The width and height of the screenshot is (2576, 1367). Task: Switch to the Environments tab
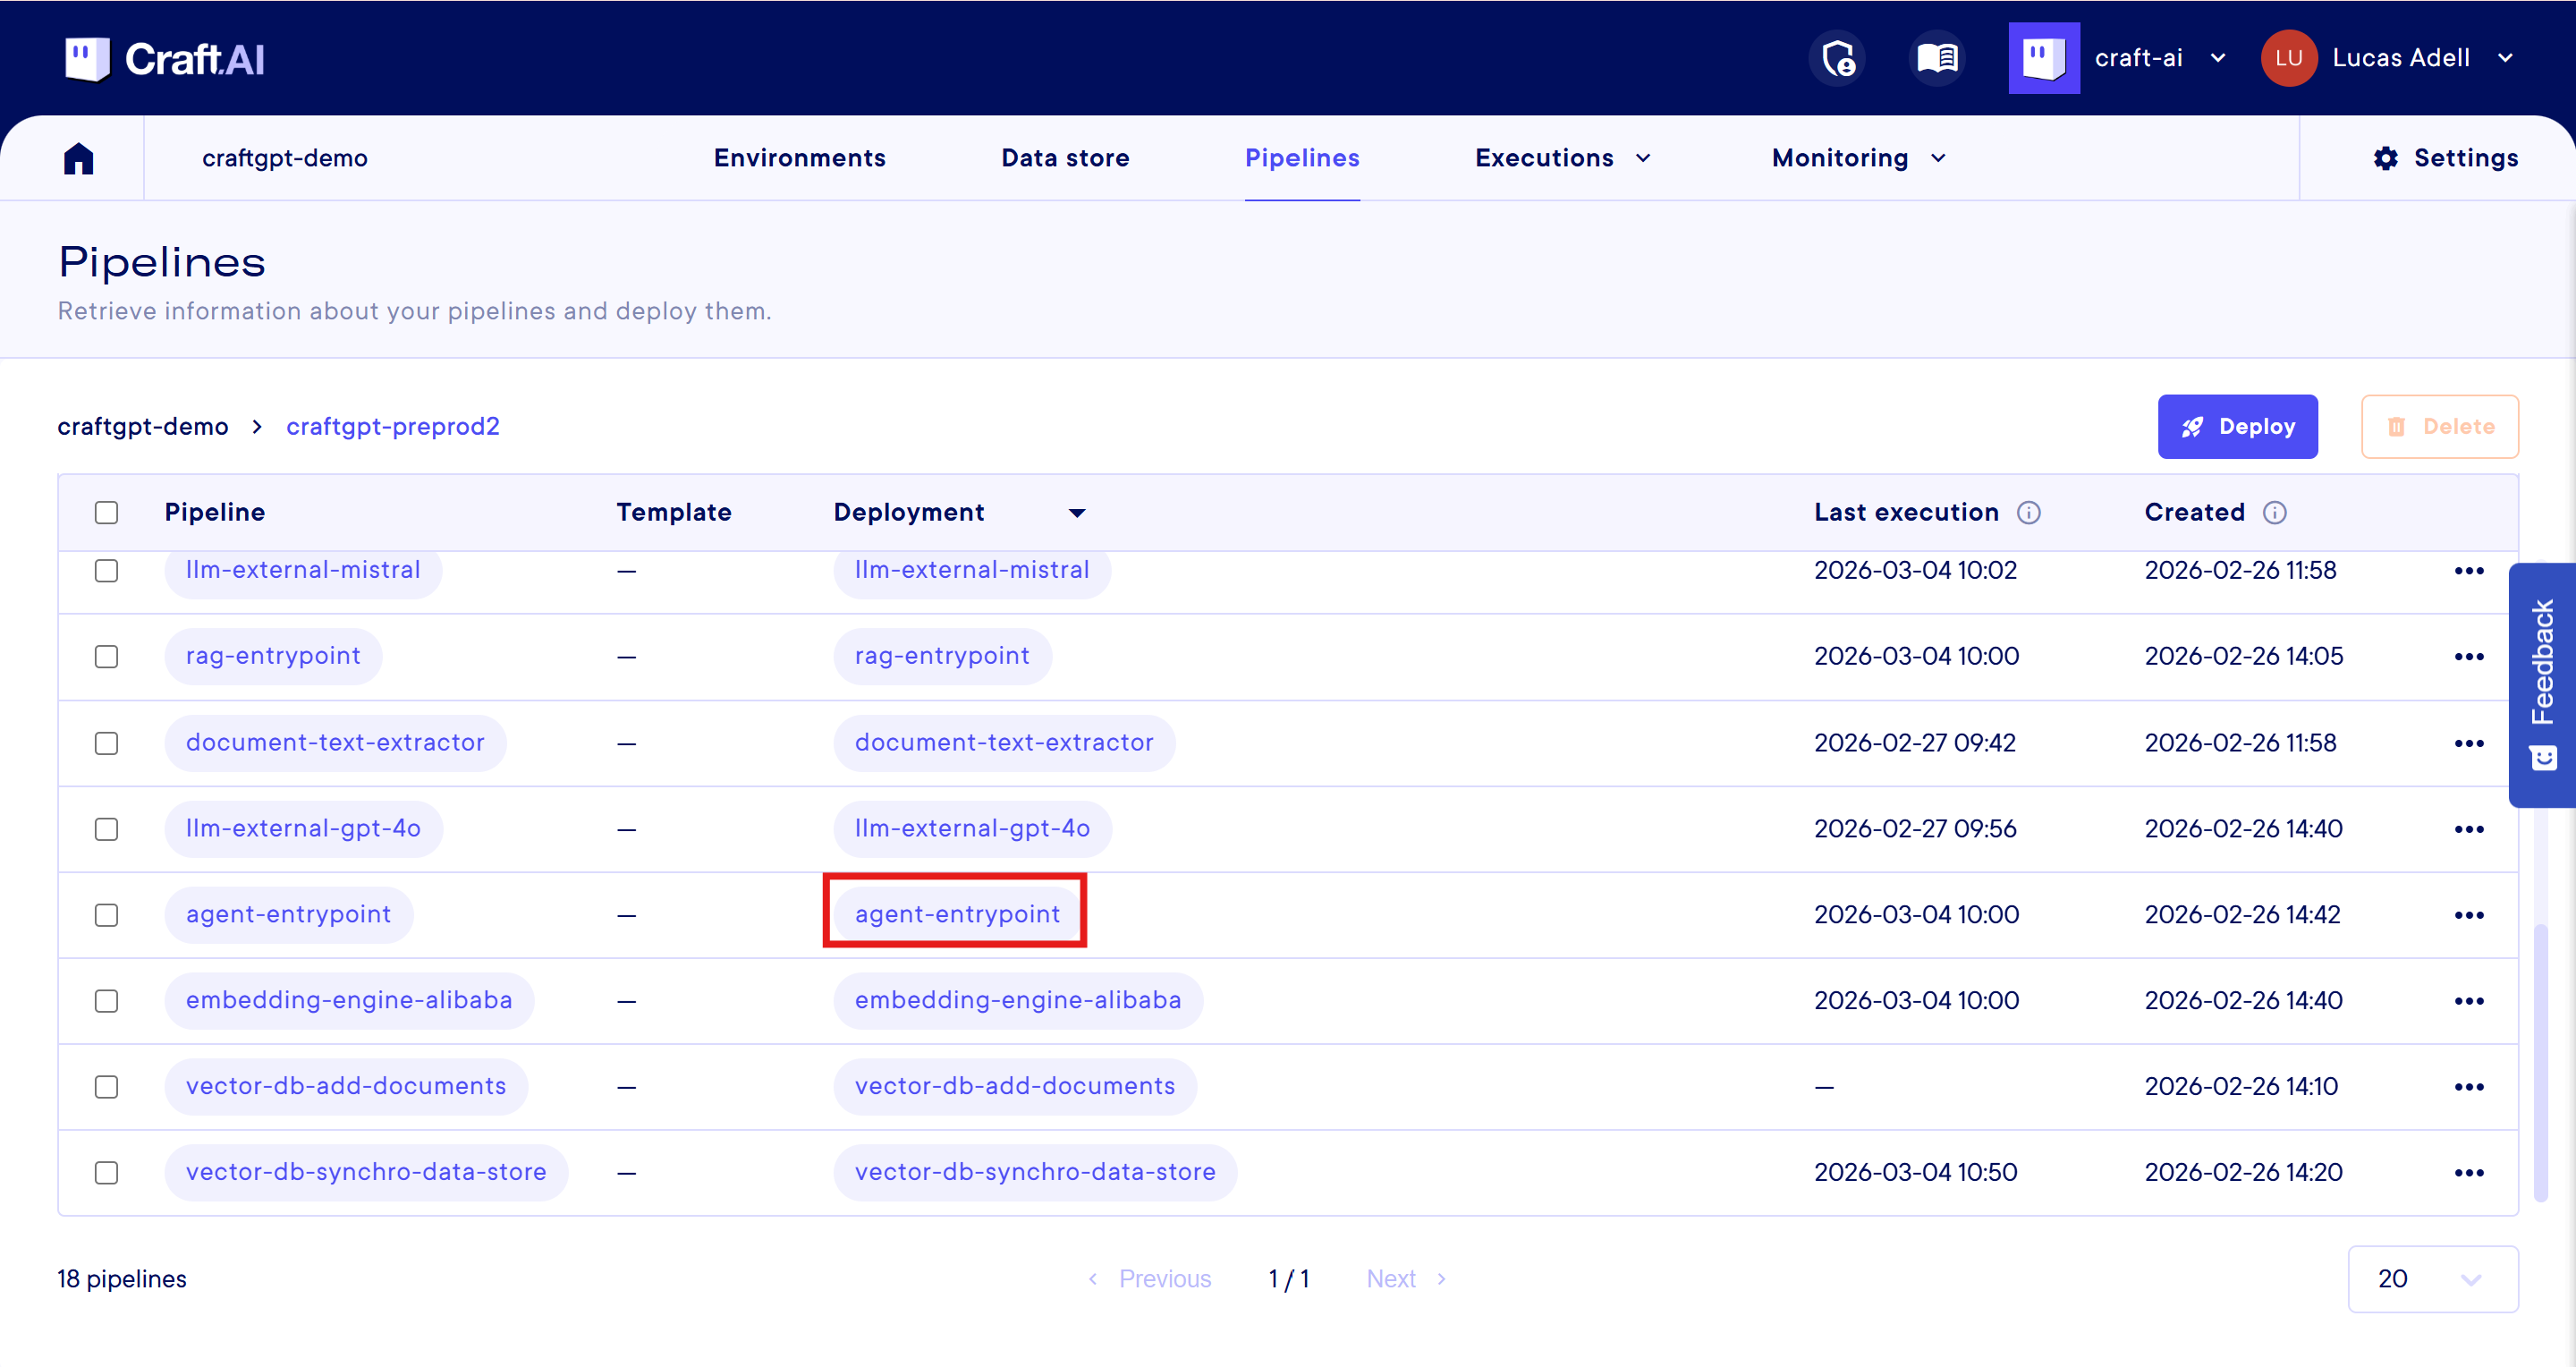[x=799, y=158]
